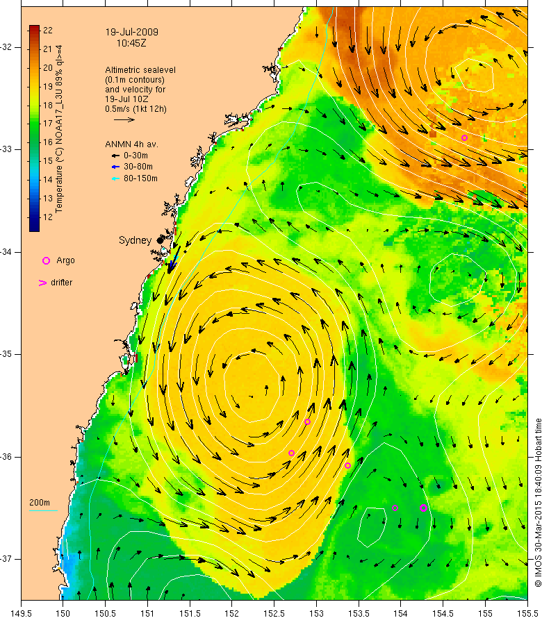This screenshot has height=618, width=542.
Task: Click the IMOS copyright timestamp text
Action: (x=538, y=503)
